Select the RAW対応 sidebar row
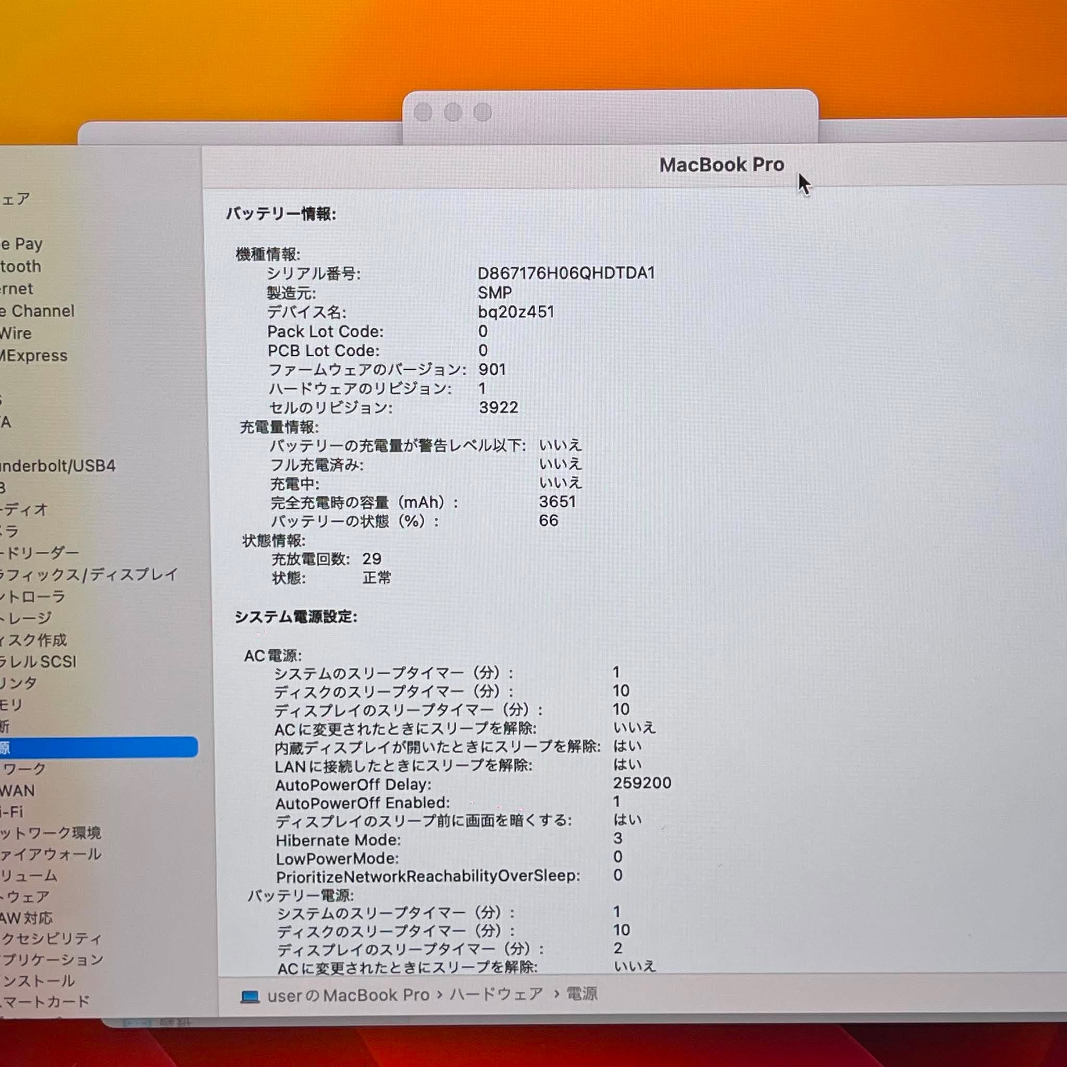The image size is (1067, 1067). click(27, 919)
